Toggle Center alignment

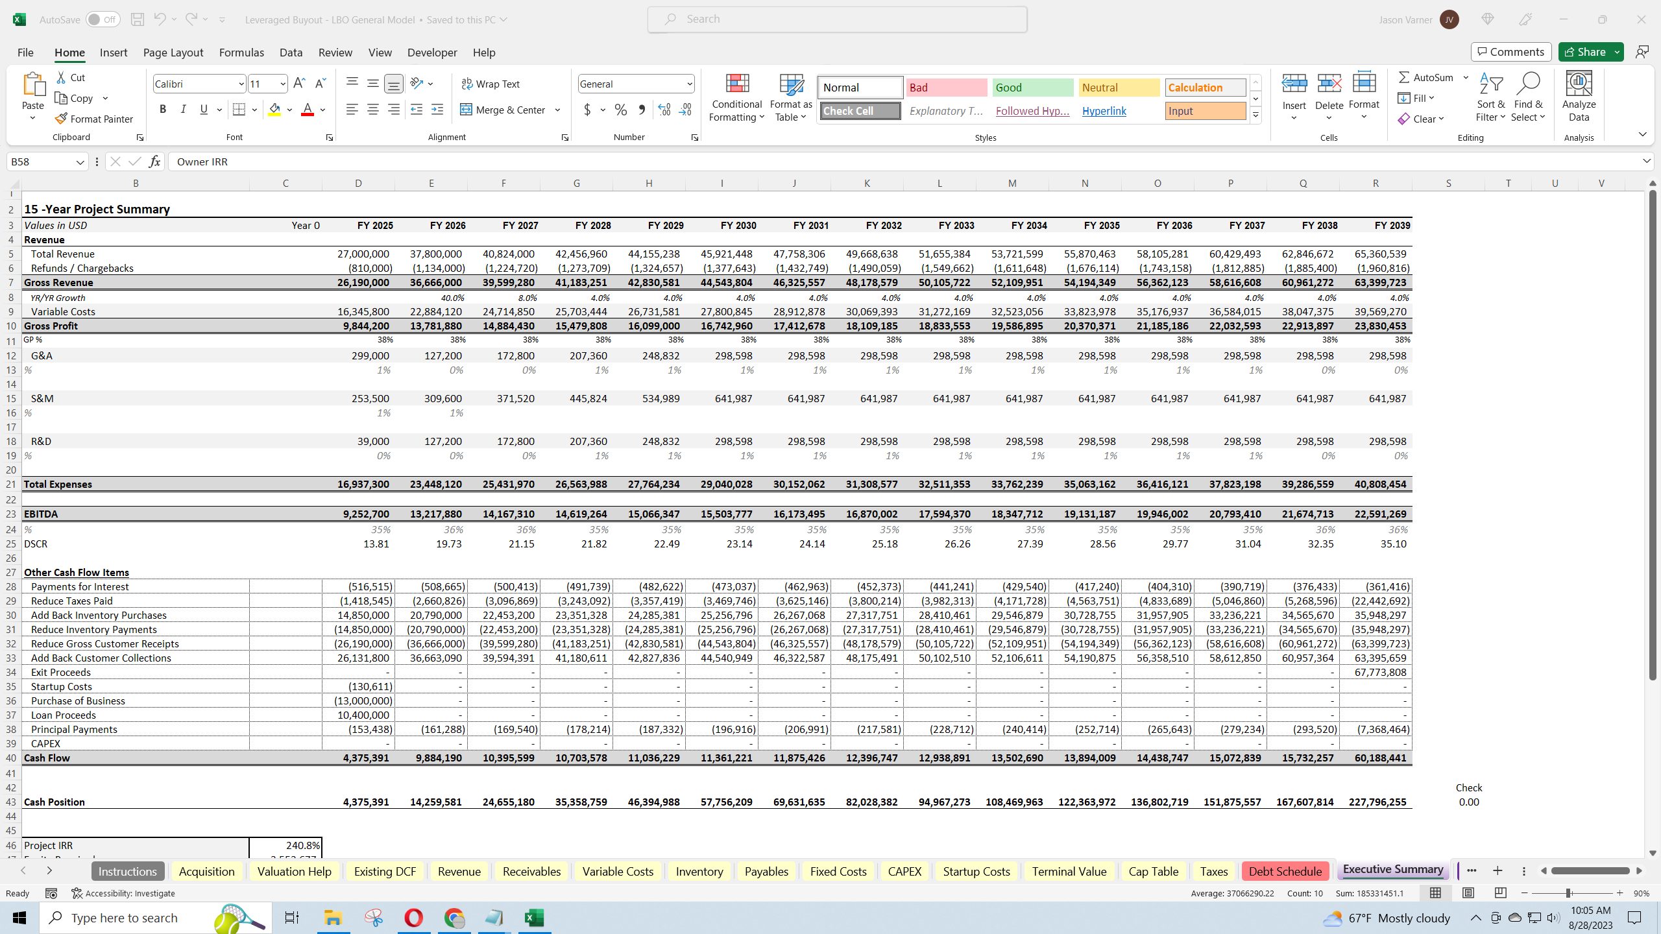[x=373, y=110]
